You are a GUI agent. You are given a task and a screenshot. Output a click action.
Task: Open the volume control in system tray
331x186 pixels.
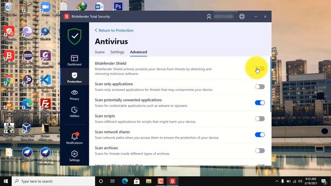300,181
